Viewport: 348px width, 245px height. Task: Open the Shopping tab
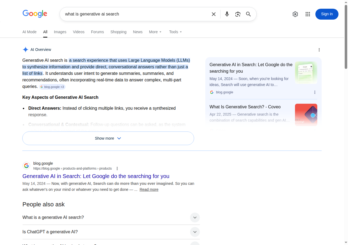point(118,32)
